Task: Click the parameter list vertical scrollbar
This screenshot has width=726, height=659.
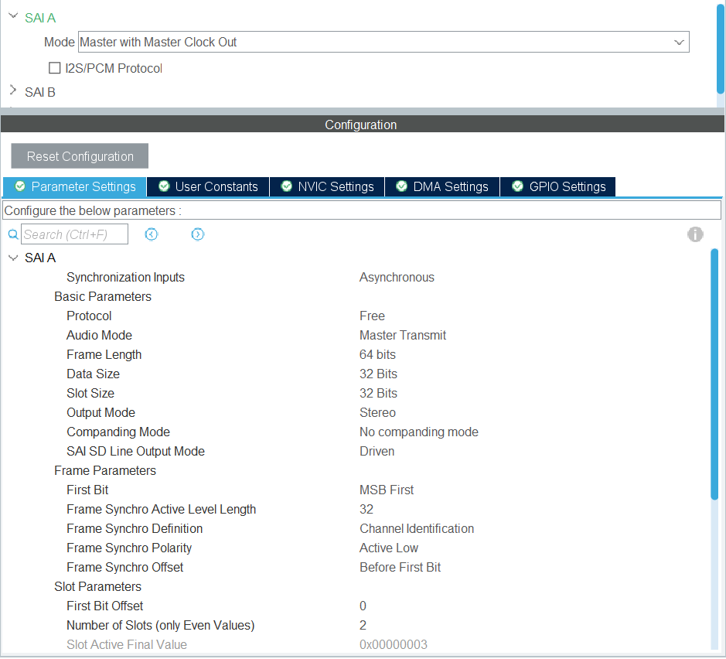Action: tap(714, 374)
